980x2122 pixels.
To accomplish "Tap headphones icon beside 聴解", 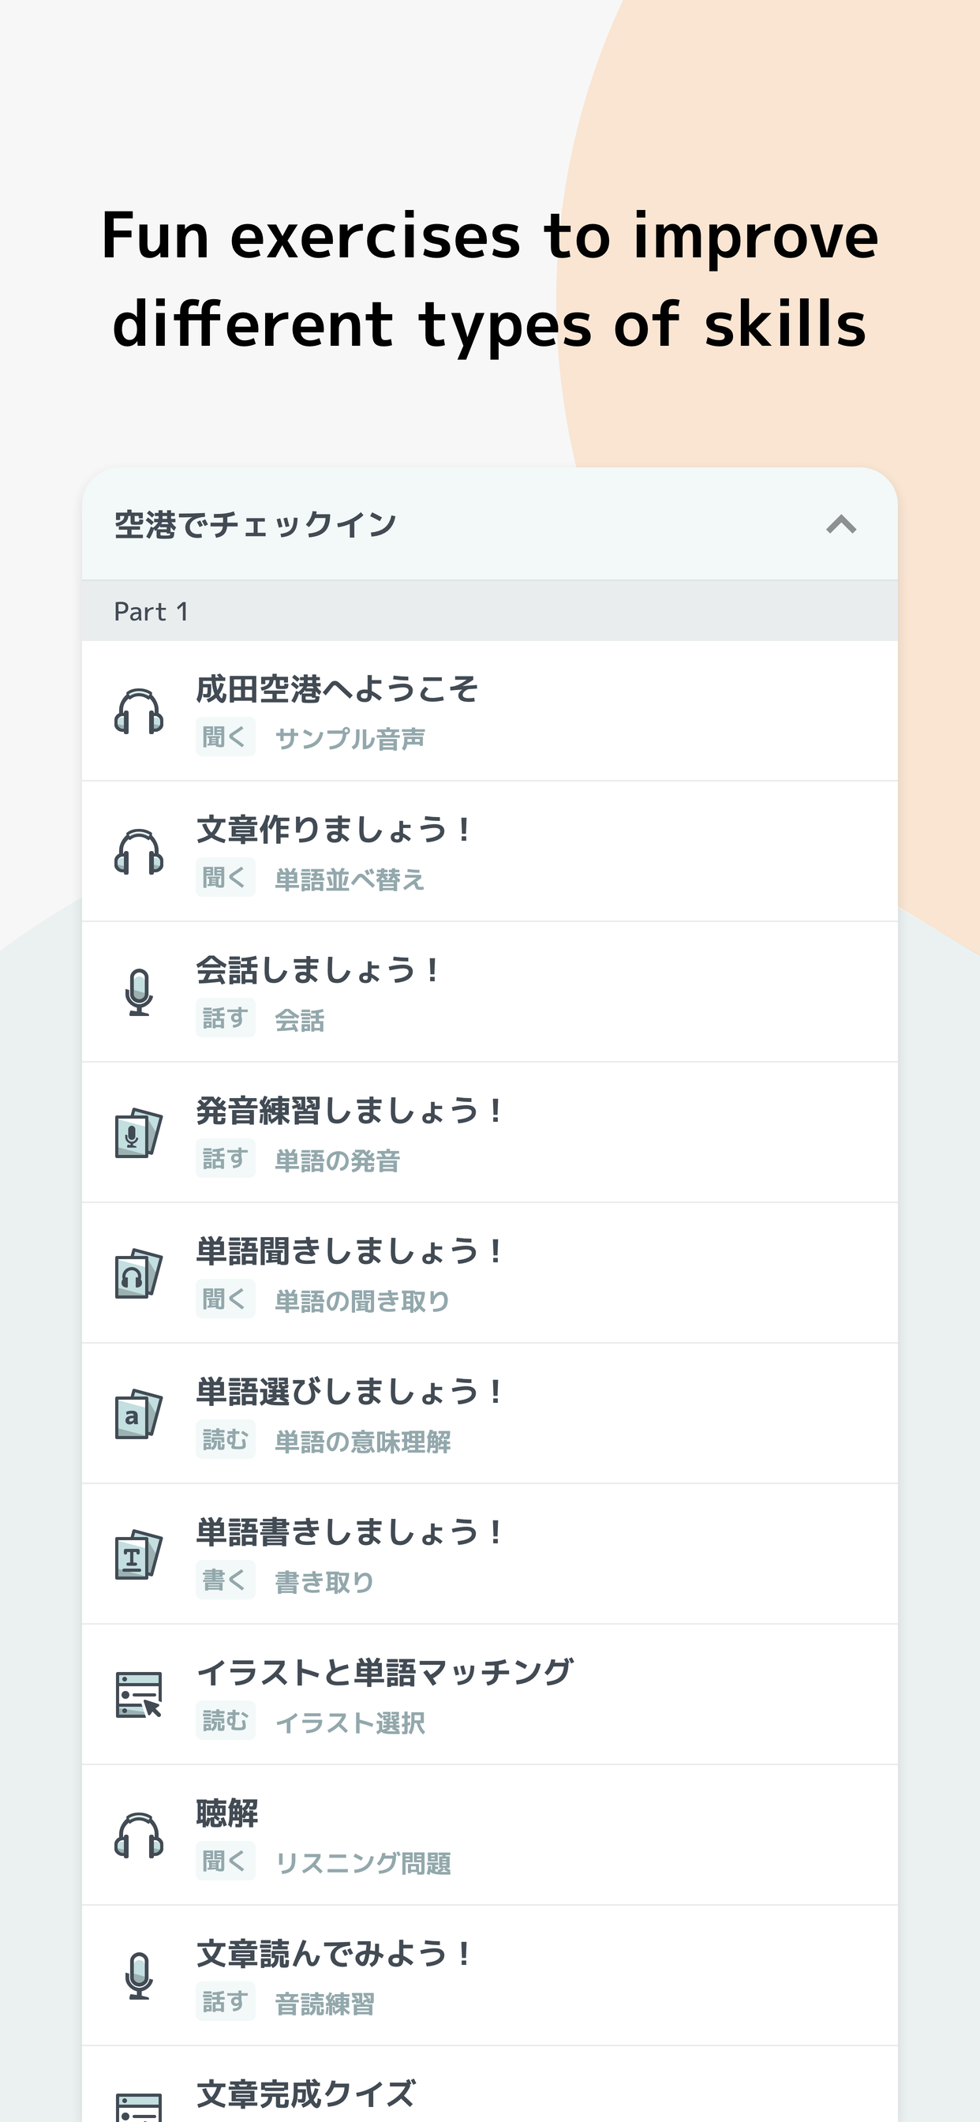I will (138, 1835).
